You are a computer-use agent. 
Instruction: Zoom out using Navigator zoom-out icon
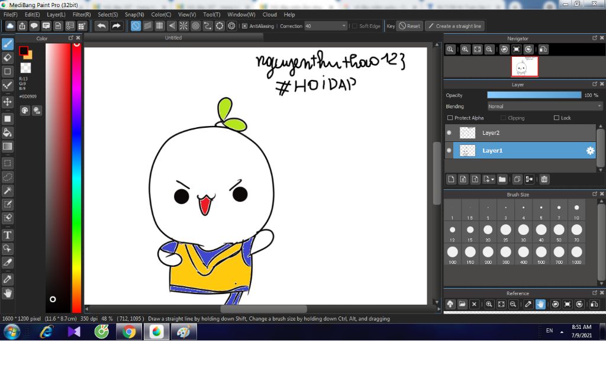click(489, 50)
